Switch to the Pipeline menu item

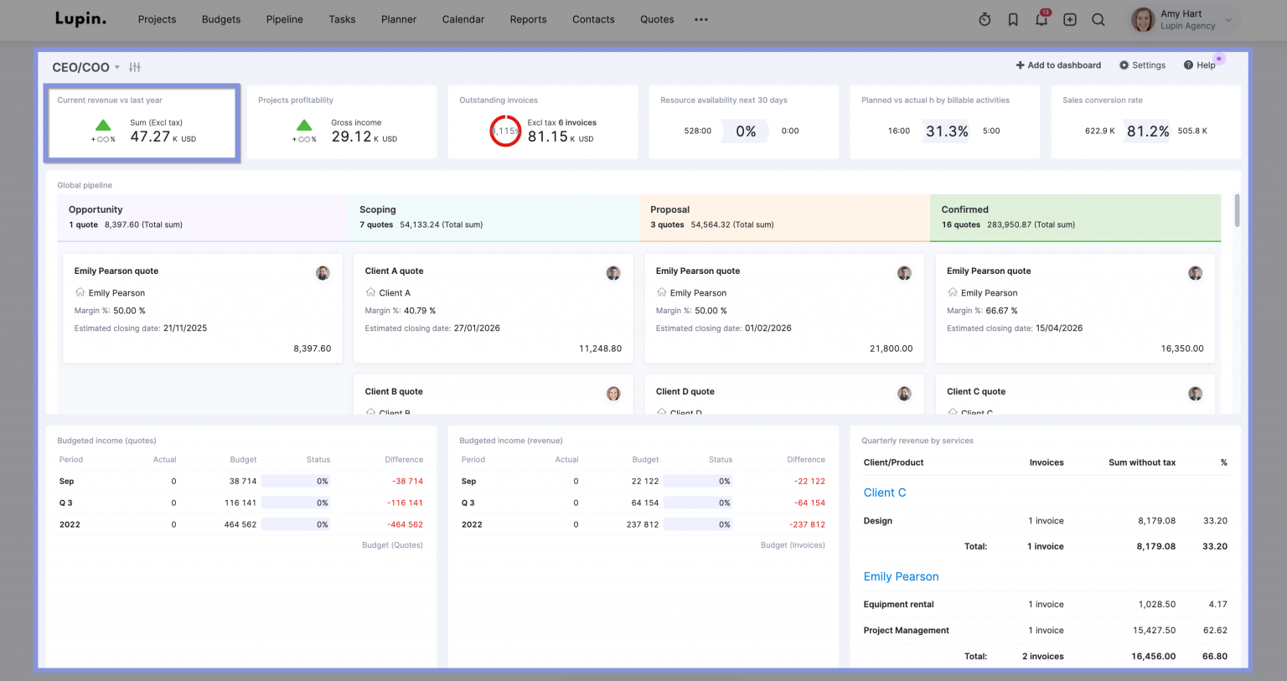pos(284,18)
